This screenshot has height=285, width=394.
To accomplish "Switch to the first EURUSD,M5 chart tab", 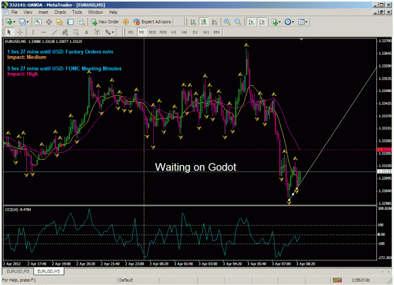I will coord(18,271).
